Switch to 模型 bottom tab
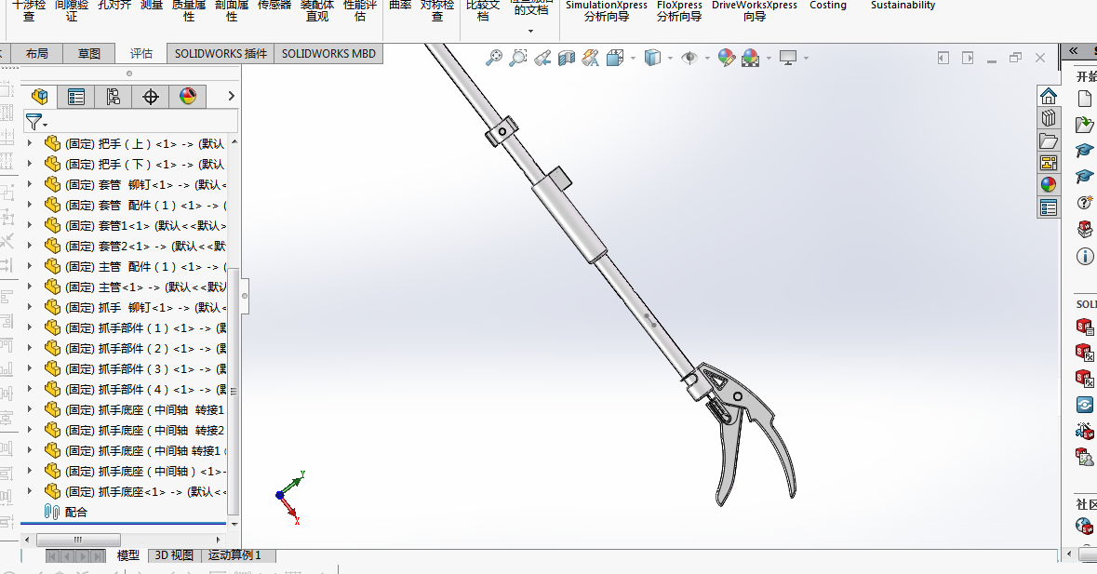Viewport: 1097px width, 574px height. pos(128,555)
